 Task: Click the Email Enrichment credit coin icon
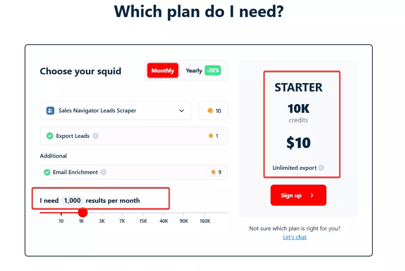click(213, 172)
